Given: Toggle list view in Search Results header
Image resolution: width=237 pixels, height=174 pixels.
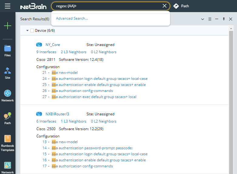Looking at the screenshot, I should click(x=210, y=19).
